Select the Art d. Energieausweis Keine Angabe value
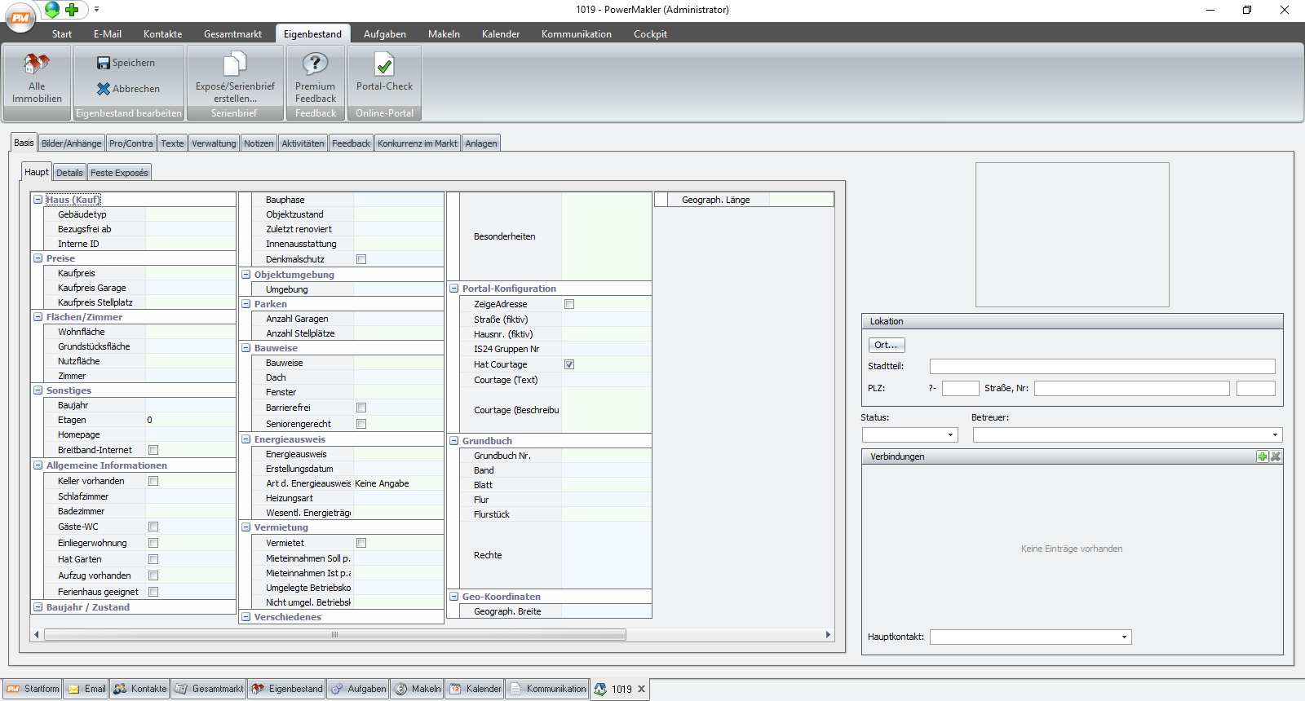This screenshot has height=701, width=1305. tap(398, 483)
